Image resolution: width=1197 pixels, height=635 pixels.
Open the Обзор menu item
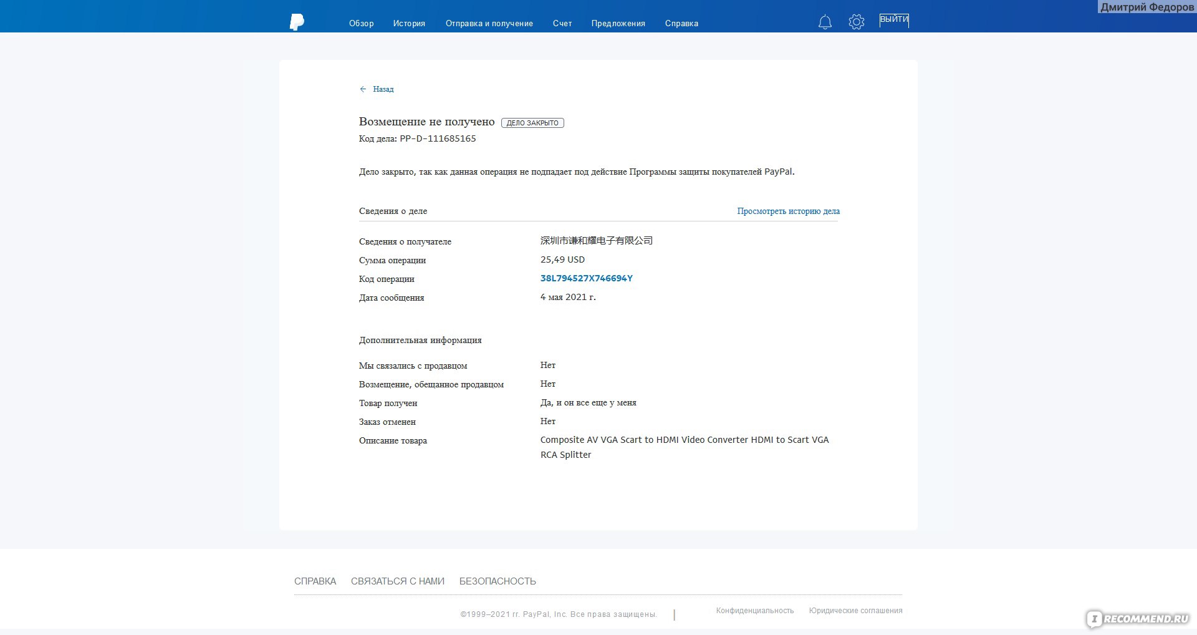362,23
